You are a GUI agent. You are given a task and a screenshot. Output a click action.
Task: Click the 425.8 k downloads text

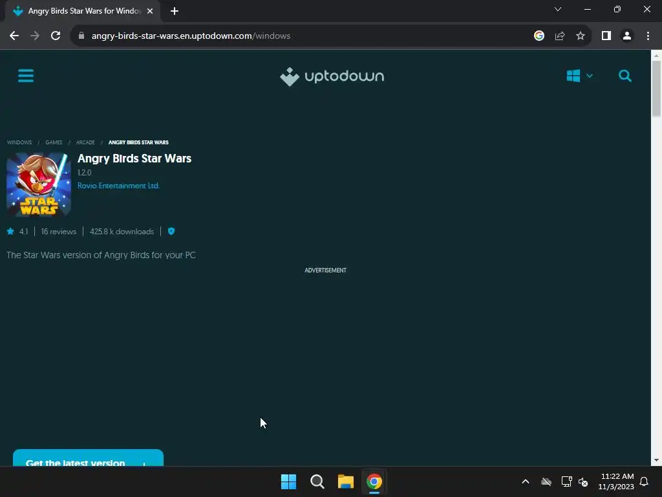122,232
